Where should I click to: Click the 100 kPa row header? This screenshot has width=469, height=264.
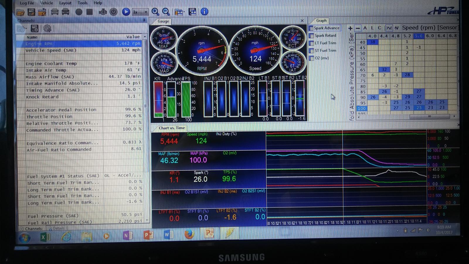361,108
